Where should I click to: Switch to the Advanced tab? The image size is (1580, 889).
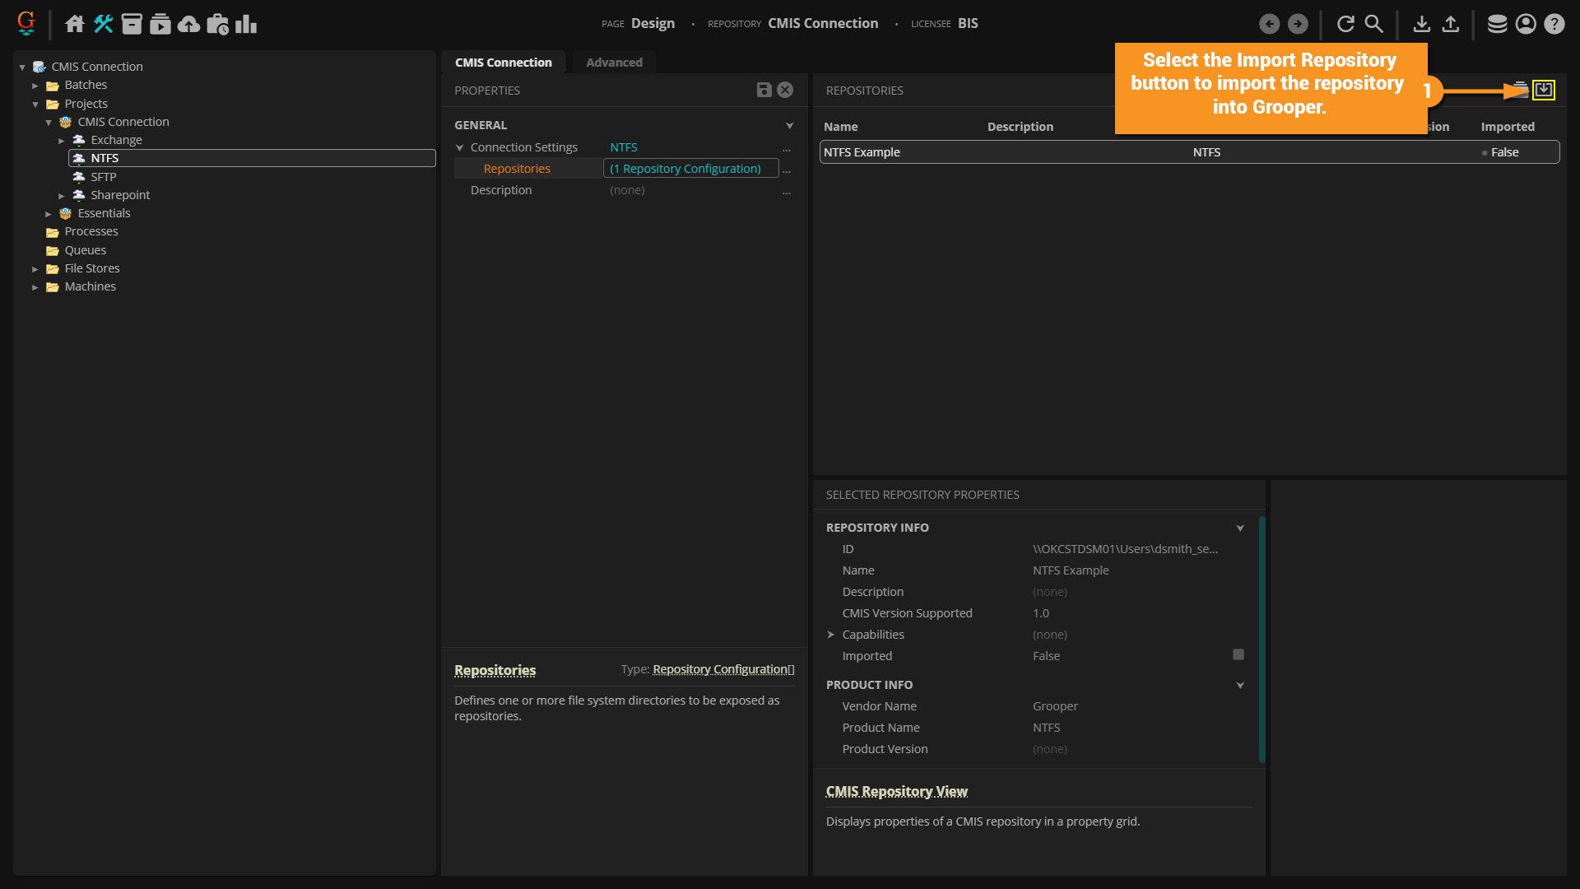(x=614, y=63)
